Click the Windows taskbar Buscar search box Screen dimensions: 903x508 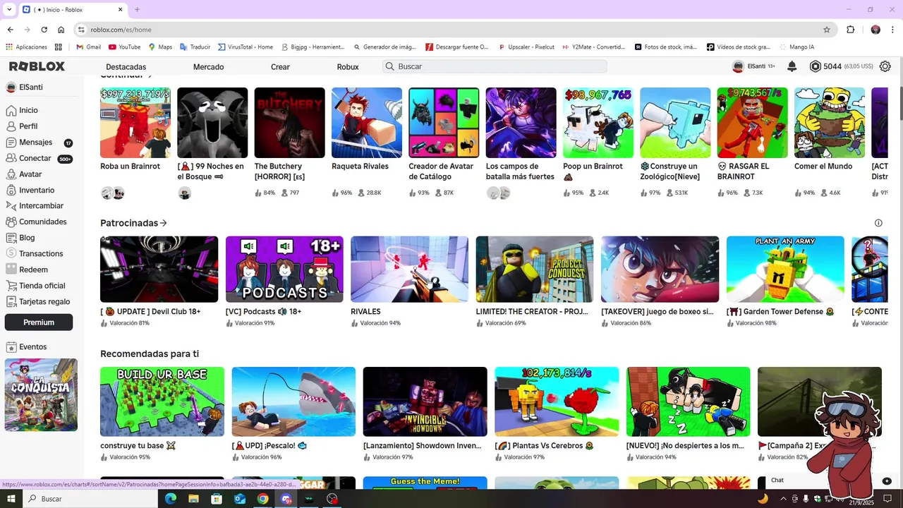coord(92,499)
